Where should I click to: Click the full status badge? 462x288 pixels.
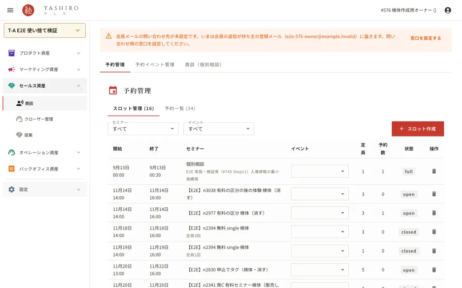click(x=409, y=171)
